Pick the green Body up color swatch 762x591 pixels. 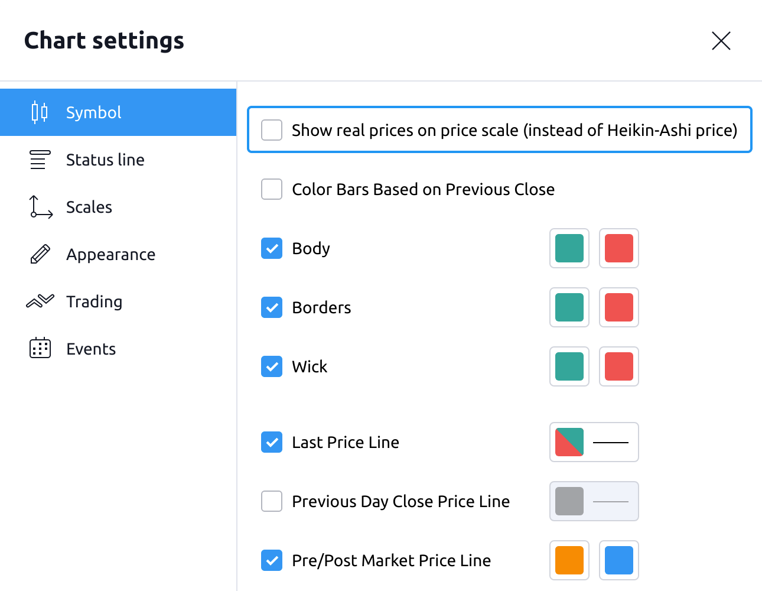click(x=569, y=248)
